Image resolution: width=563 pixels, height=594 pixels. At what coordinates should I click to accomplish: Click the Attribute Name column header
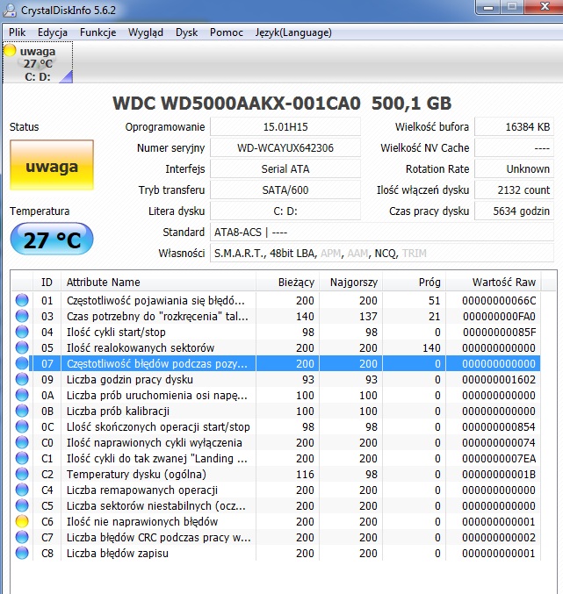[x=158, y=283]
